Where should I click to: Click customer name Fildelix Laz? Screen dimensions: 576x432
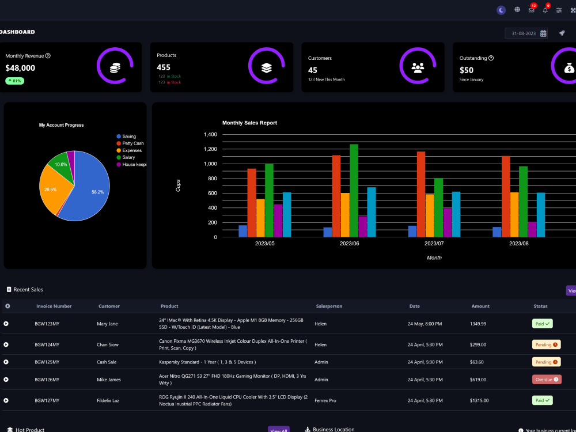click(x=108, y=400)
